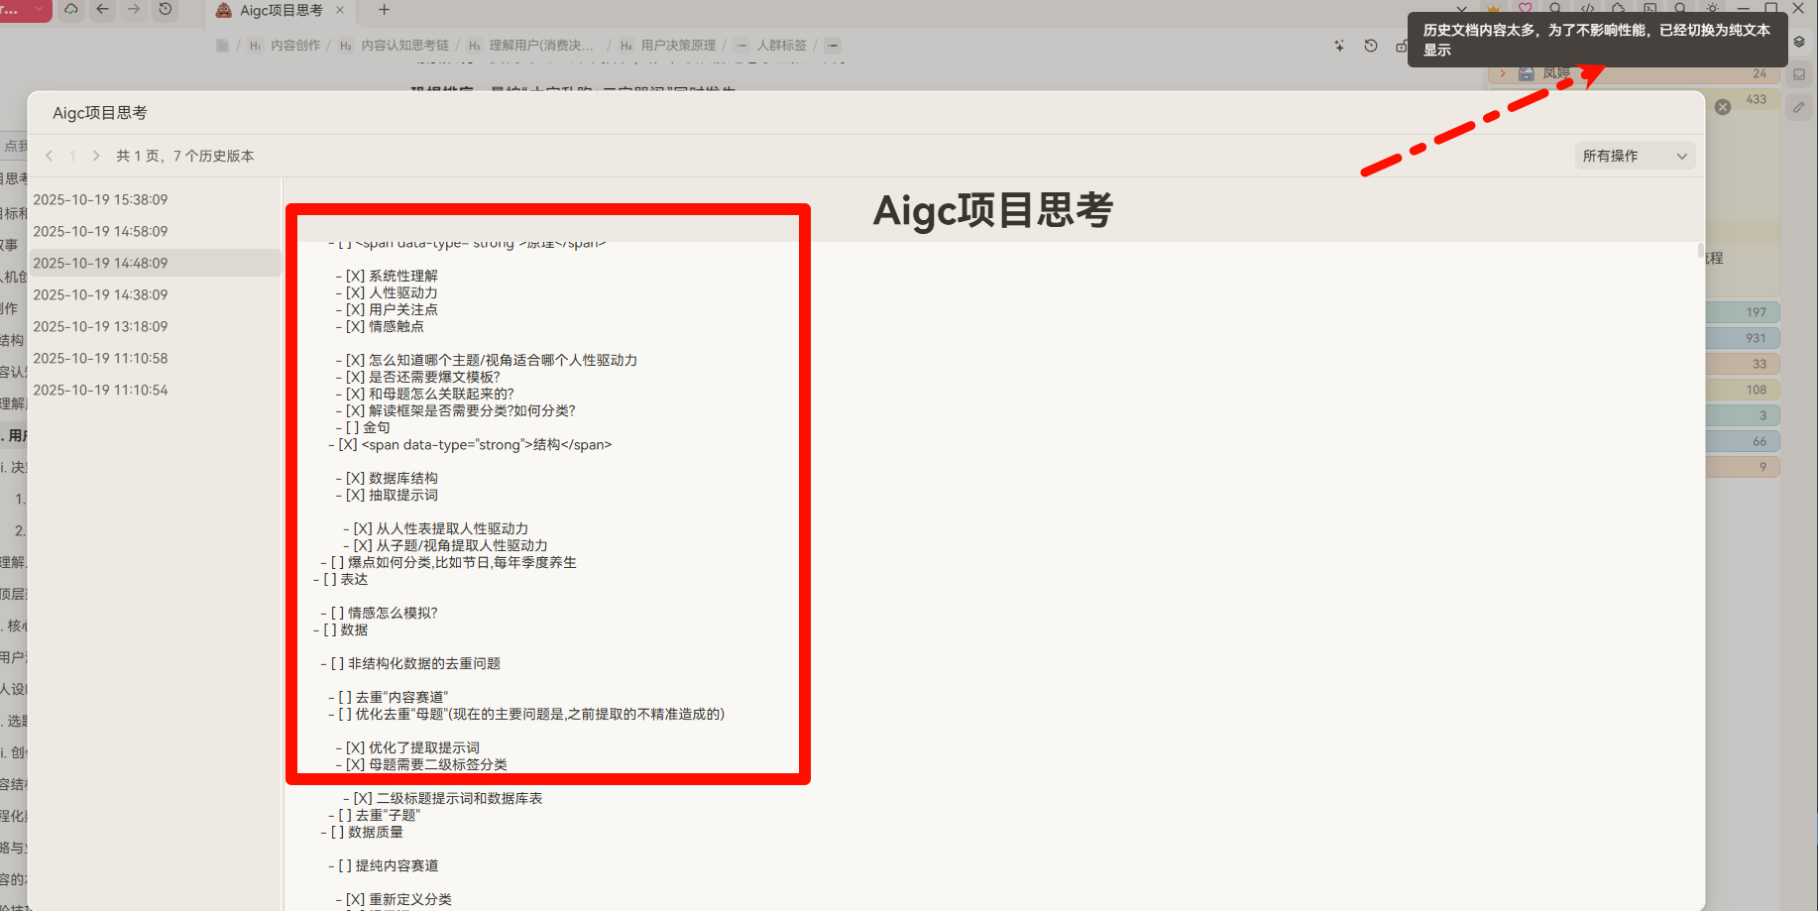Click the AI sparkle icon in document toolbar
Viewport: 1818px width, 911px height.
pyautogui.click(x=1339, y=46)
